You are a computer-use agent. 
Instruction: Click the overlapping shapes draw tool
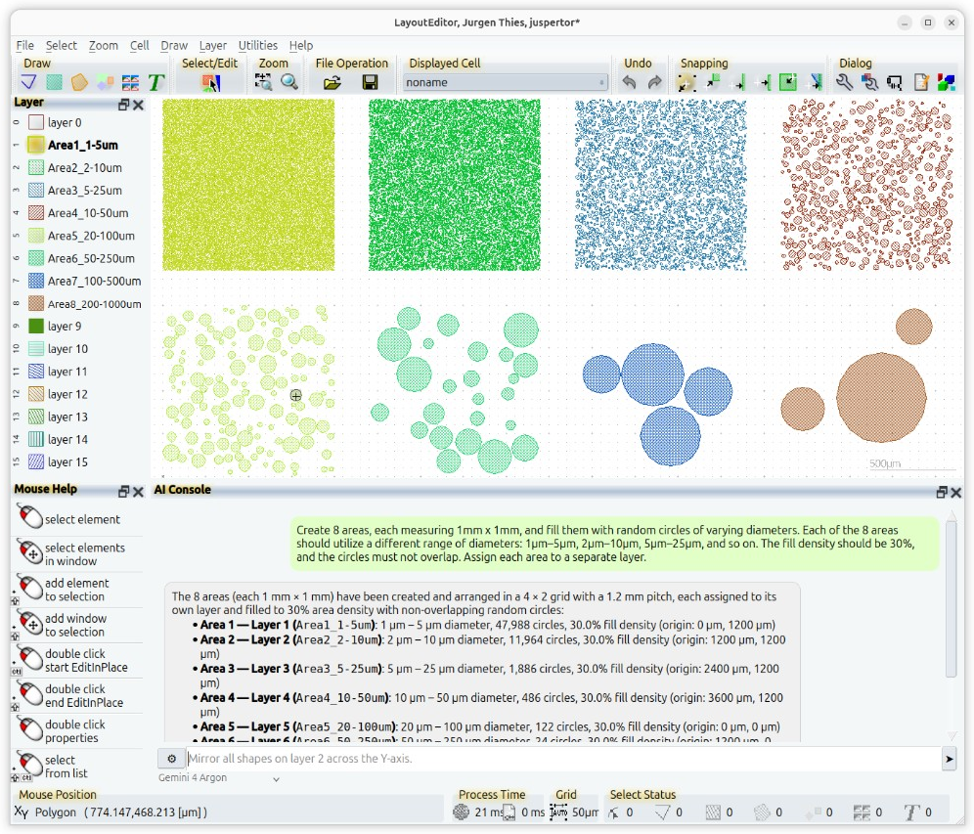tap(105, 82)
